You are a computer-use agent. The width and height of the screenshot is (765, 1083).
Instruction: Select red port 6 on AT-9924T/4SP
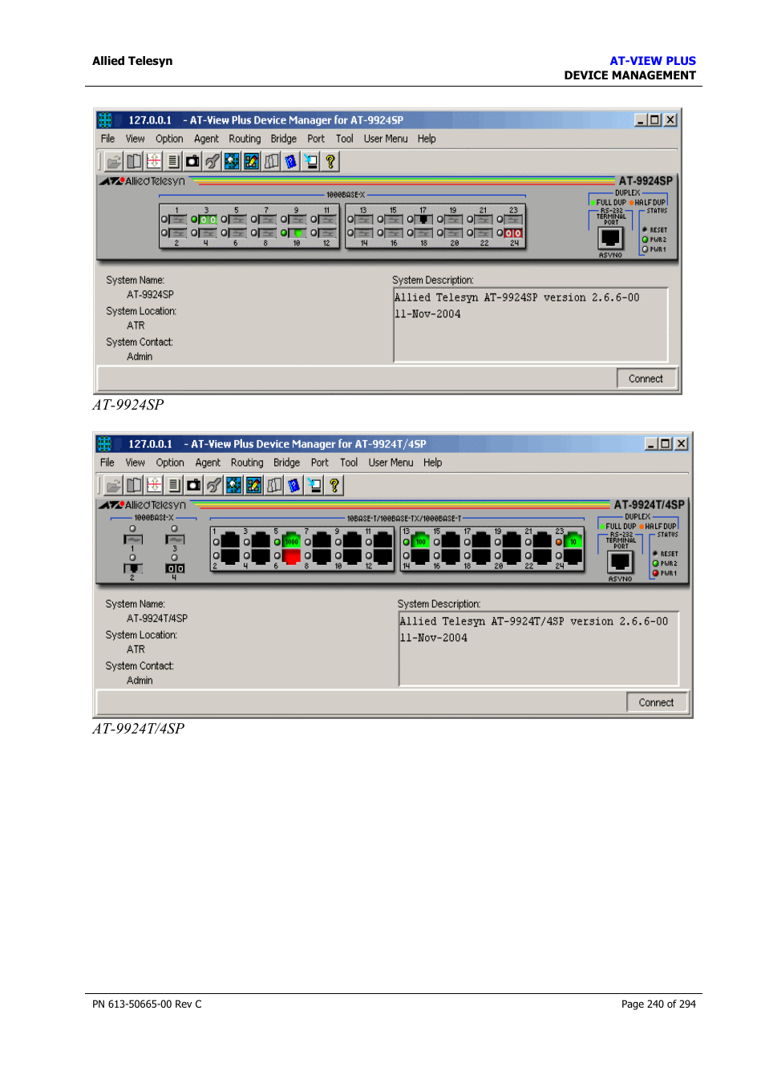click(292, 556)
